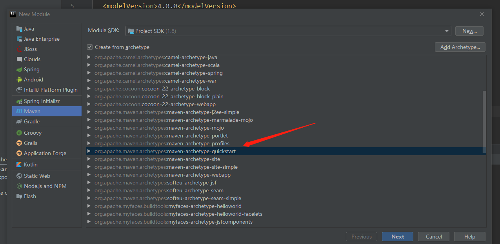The width and height of the screenshot is (500, 244).
Task: Open Help for New Module dialog
Action: [x=470, y=237]
